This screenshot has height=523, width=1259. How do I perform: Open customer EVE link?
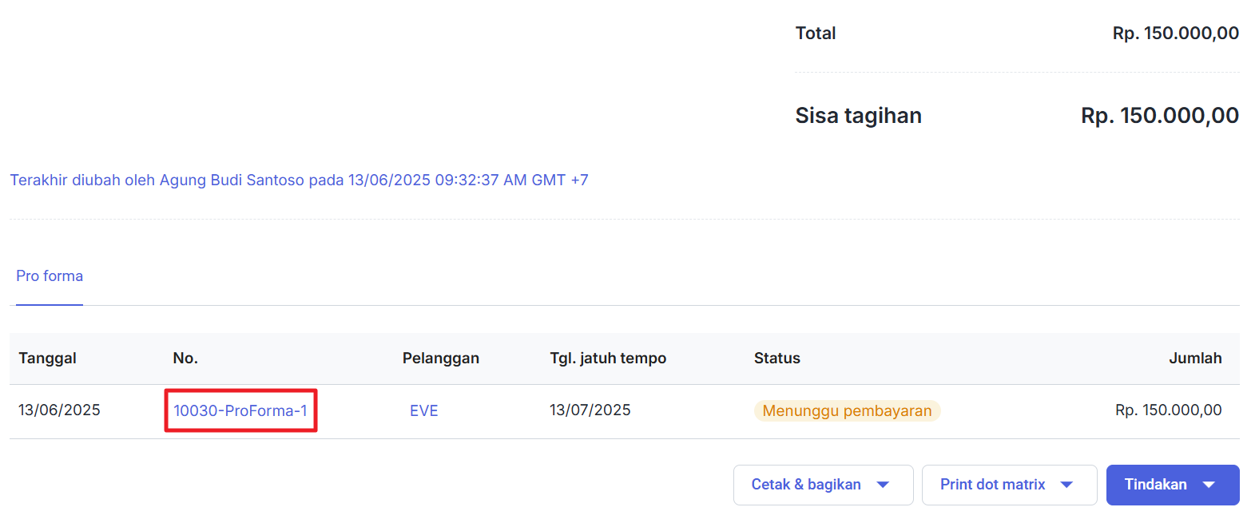[x=423, y=411]
